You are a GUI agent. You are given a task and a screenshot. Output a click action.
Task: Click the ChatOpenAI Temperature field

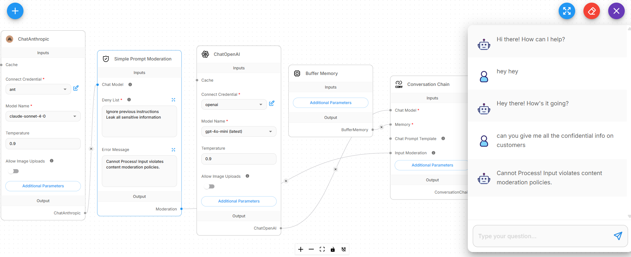239,159
